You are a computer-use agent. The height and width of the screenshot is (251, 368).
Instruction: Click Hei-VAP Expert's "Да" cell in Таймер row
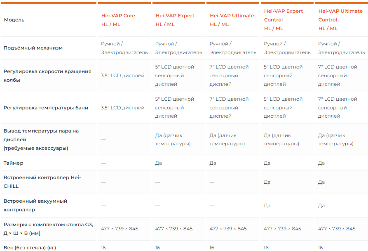click(x=158, y=163)
